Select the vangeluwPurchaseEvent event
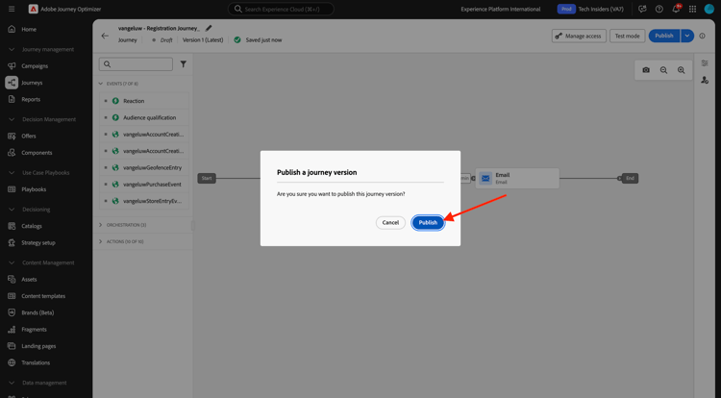This screenshot has height=398, width=721. click(144, 185)
